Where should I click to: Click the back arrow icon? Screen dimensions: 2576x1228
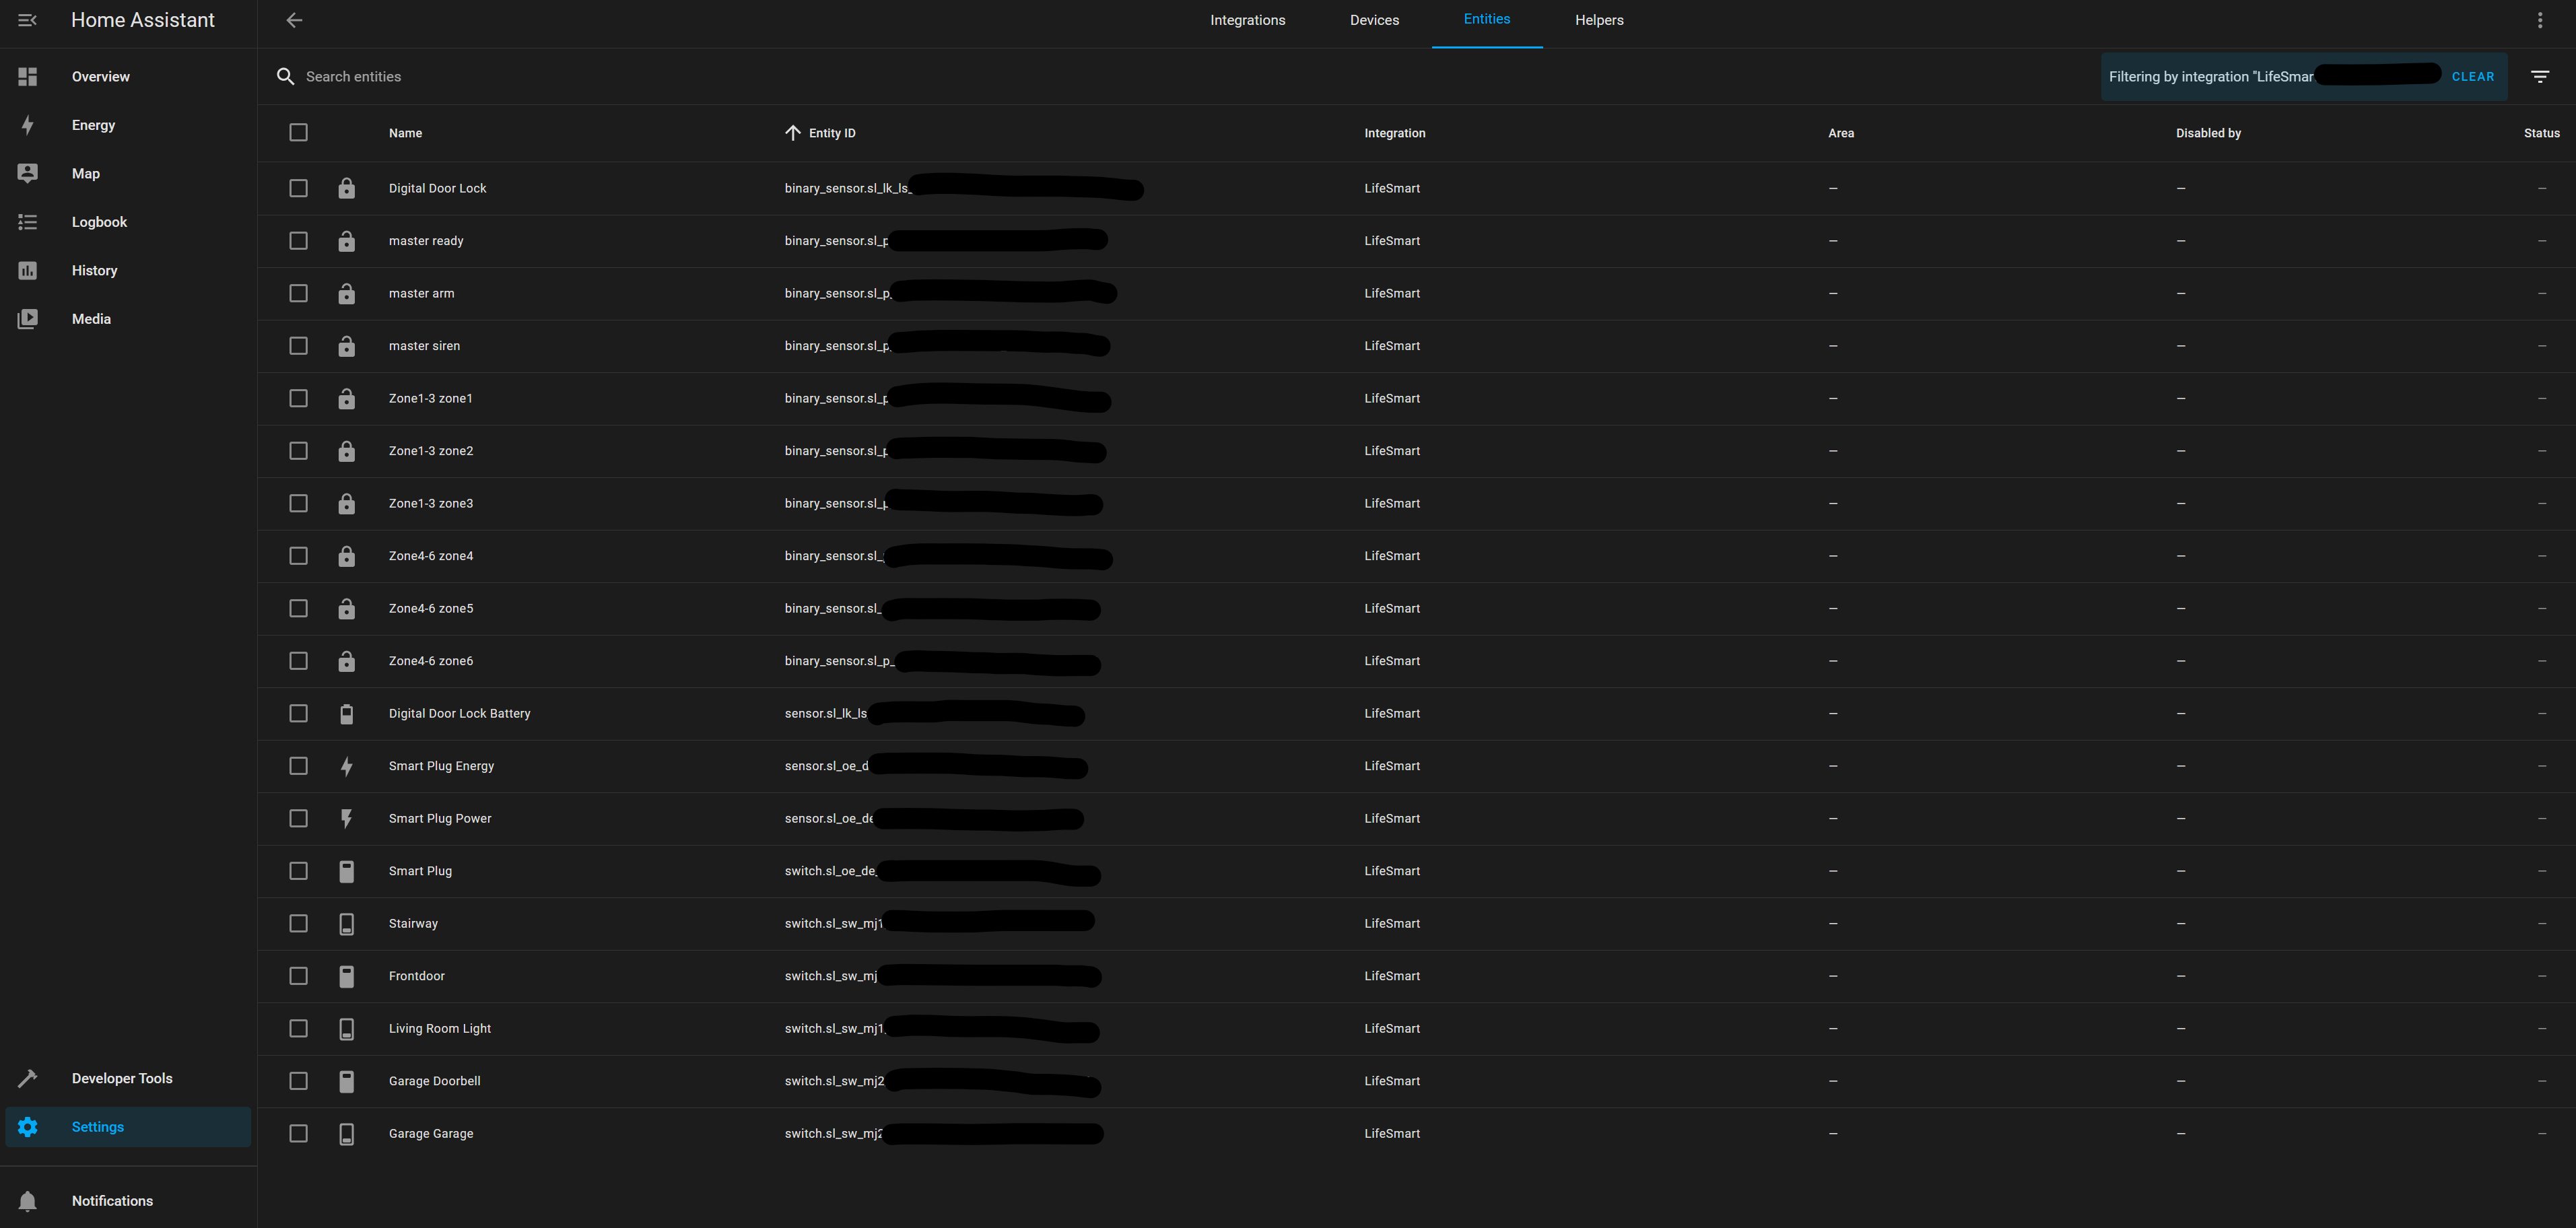click(294, 20)
